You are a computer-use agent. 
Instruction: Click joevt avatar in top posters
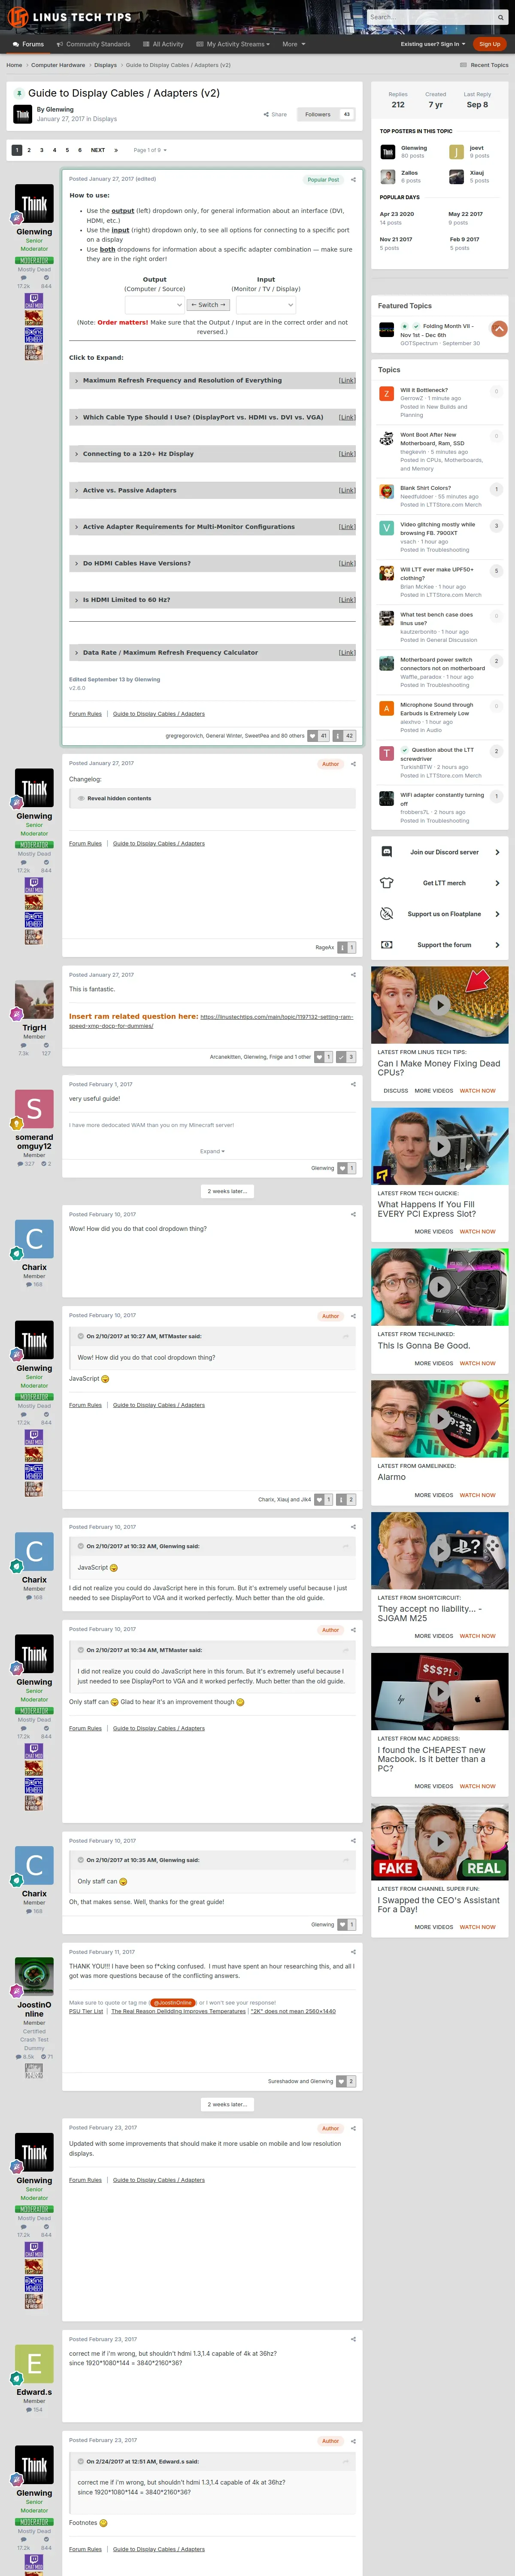click(x=456, y=152)
